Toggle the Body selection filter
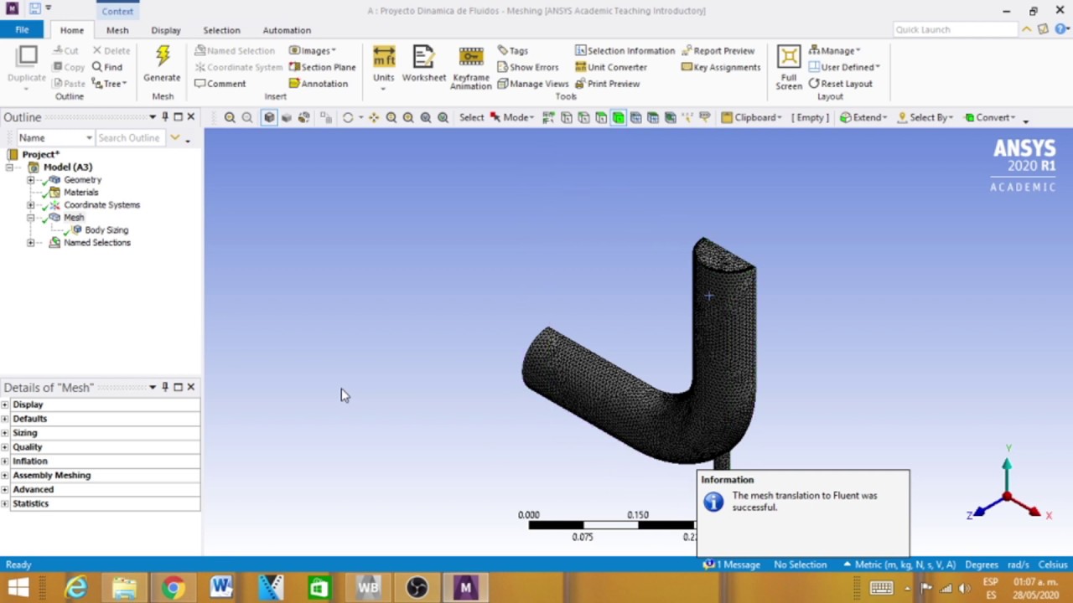 [x=618, y=117]
